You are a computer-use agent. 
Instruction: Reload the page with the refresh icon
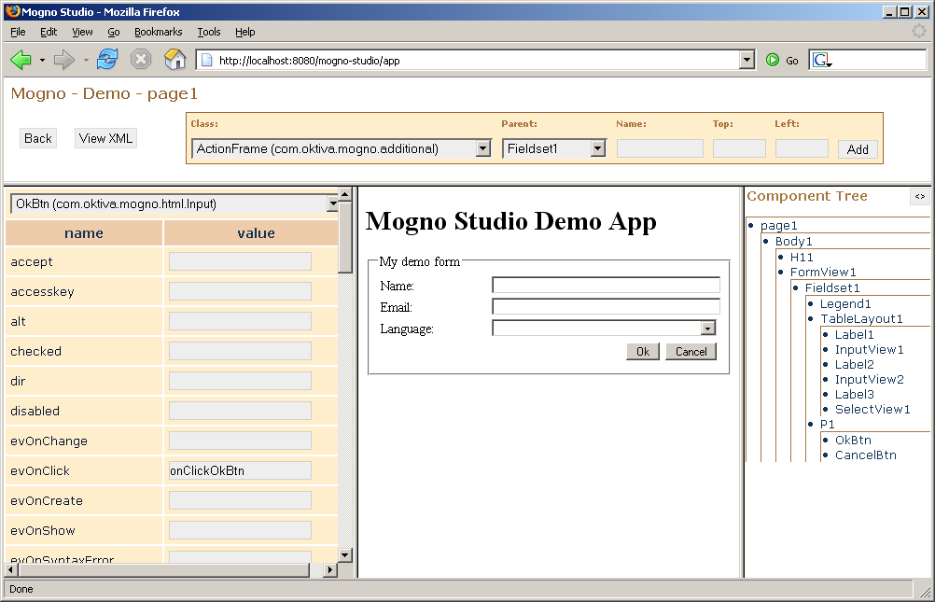pos(107,60)
